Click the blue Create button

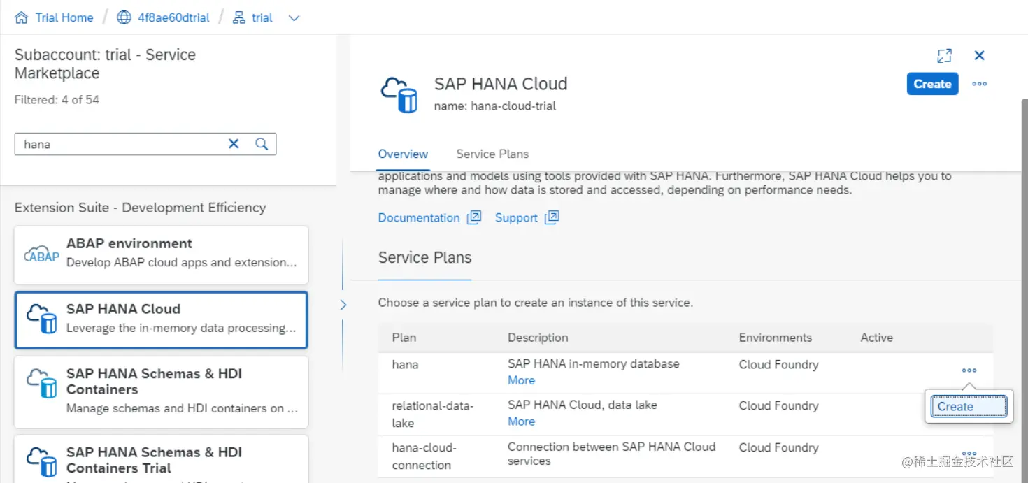pyautogui.click(x=932, y=84)
